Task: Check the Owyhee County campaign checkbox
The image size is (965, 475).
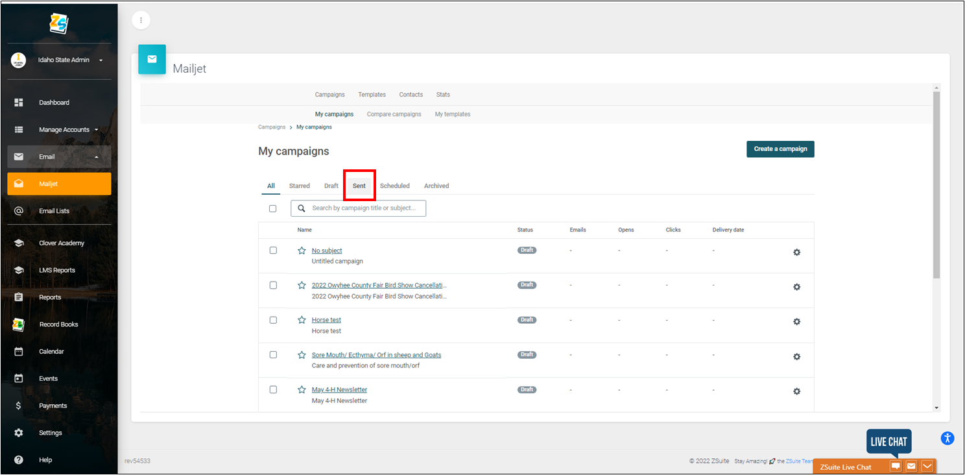Action: tap(273, 285)
